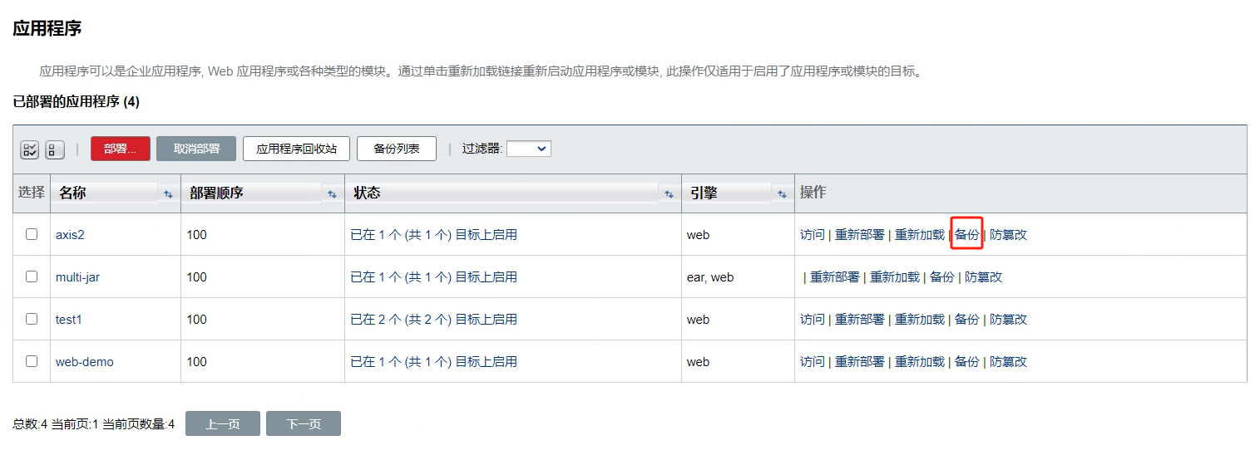Sort using the 部署顺序 column sort icon
The width and height of the screenshot is (1260, 450).
(332, 194)
